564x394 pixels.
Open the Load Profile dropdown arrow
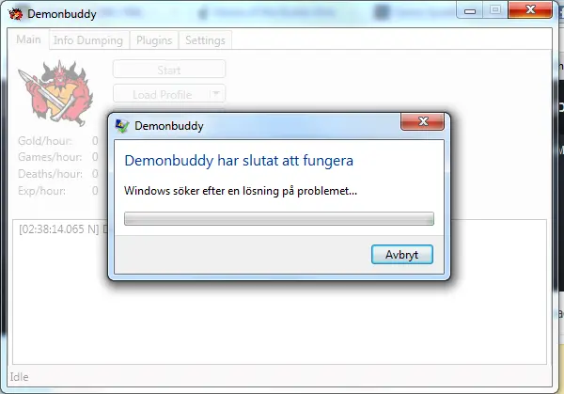216,94
